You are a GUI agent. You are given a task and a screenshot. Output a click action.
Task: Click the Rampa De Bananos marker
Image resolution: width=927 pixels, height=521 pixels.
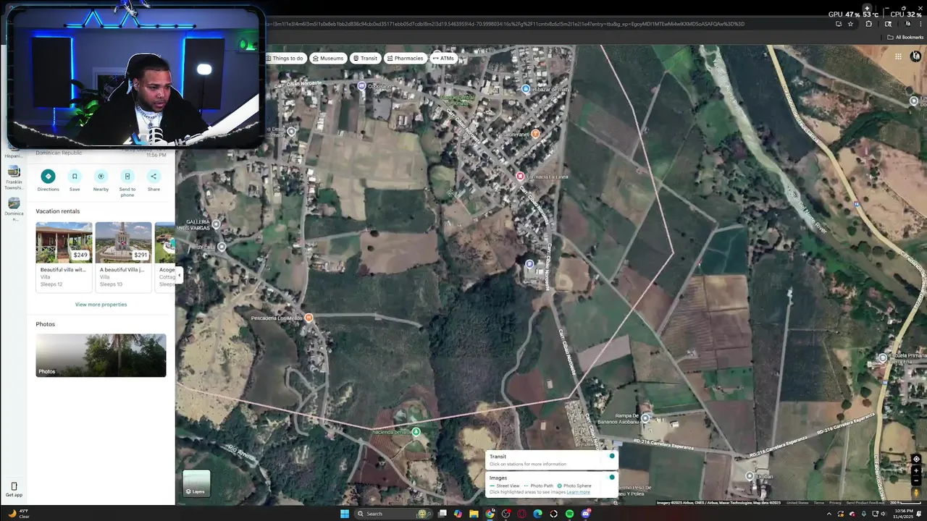645,418
